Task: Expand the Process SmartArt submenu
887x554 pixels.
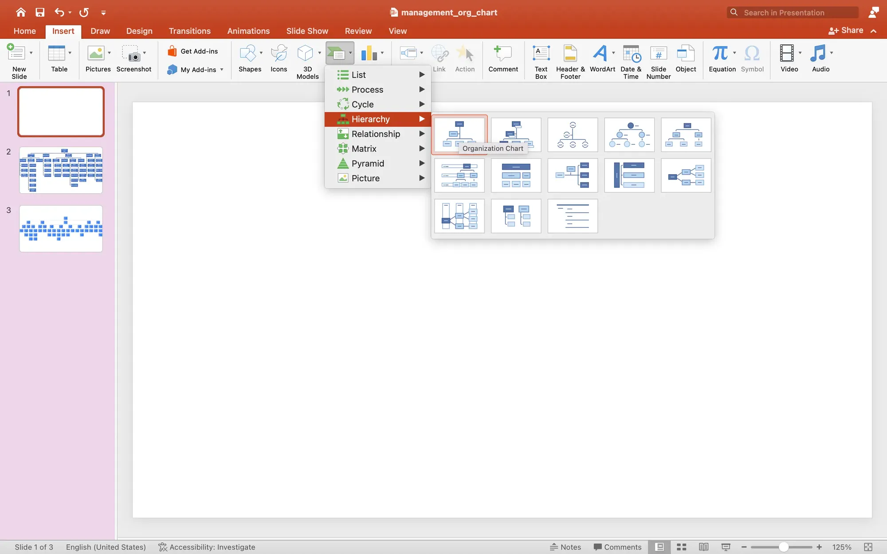Action: click(377, 90)
